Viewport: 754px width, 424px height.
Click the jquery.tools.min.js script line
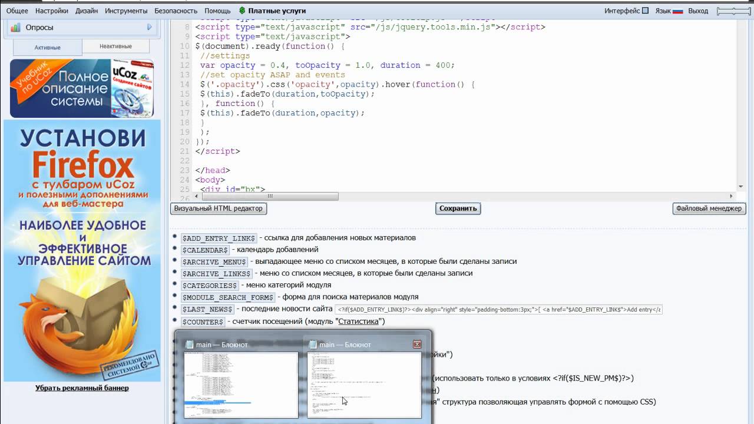tap(371, 27)
